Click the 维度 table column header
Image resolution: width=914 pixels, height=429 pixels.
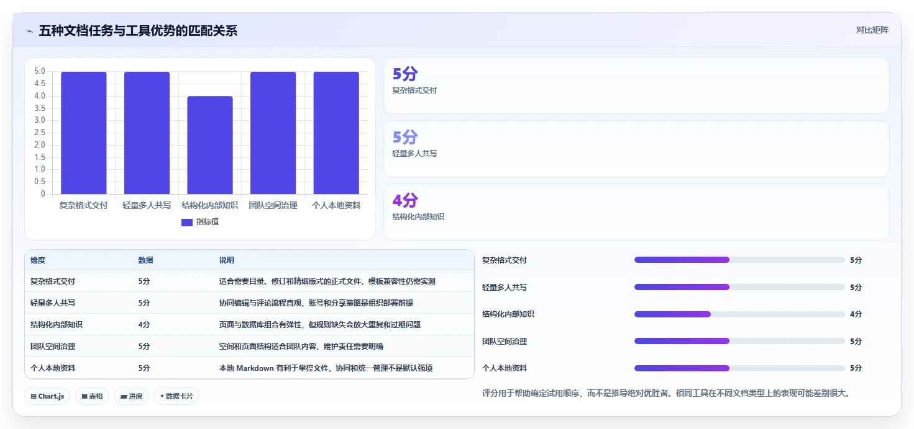[x=38, y=260]
